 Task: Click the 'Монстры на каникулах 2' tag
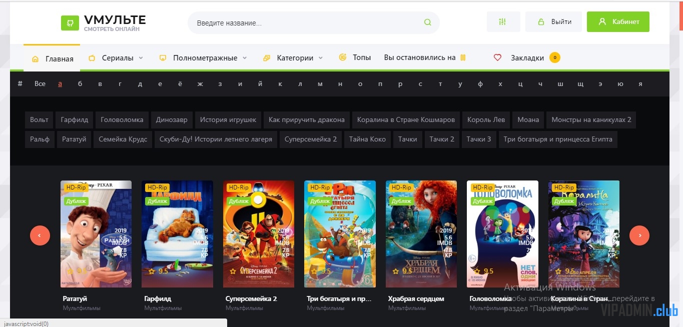pyautogui.click(x=591, y=120)
